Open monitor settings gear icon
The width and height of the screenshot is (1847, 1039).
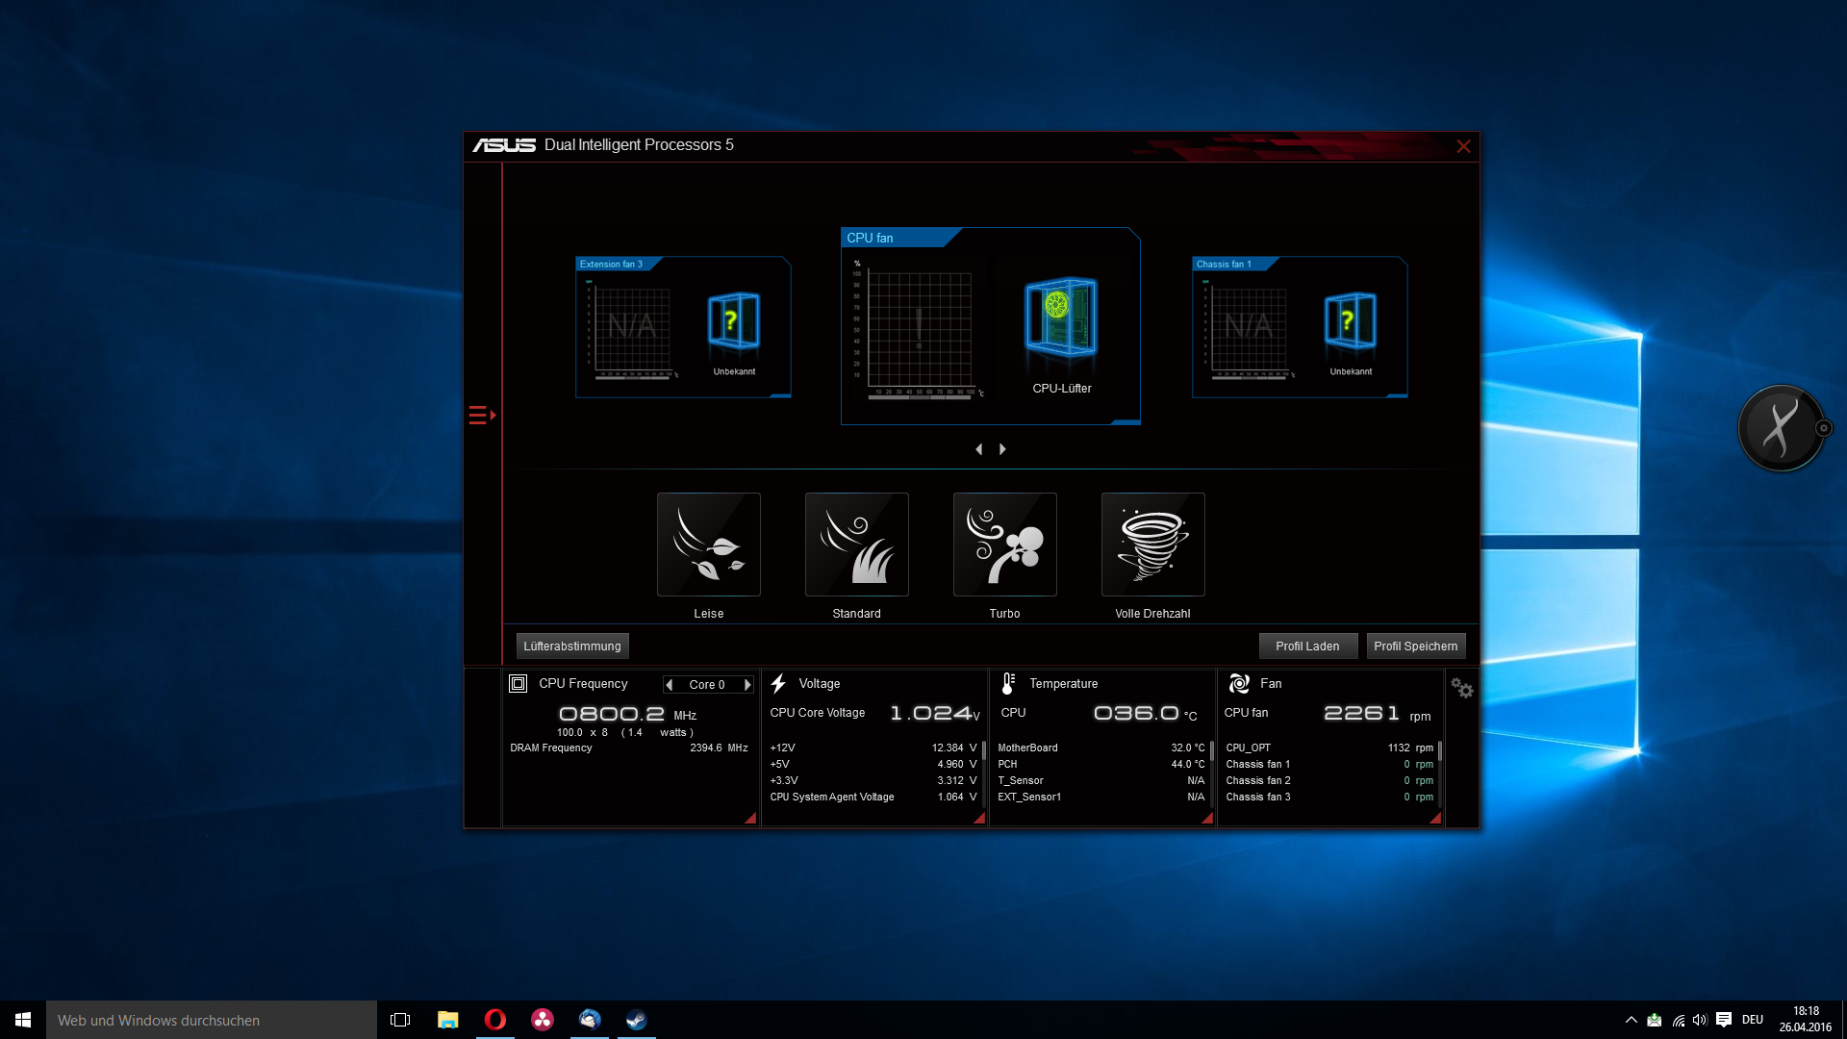click(x=1461, y=688)
